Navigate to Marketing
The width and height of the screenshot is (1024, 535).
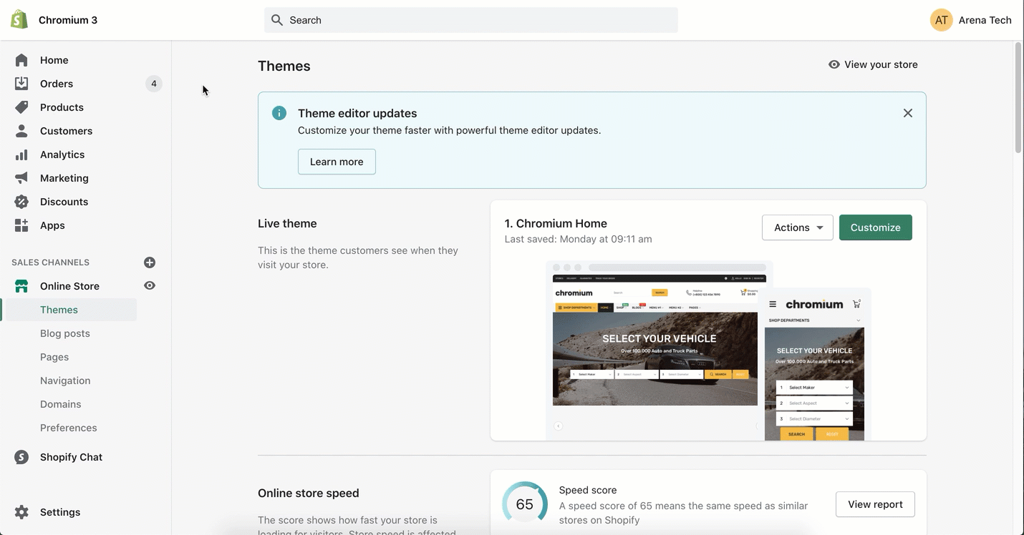click(x=64, y=178)
